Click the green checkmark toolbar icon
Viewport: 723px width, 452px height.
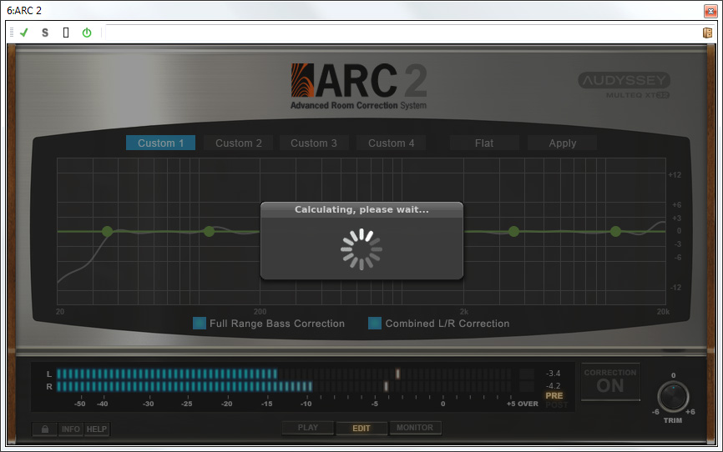pos(24,33)
